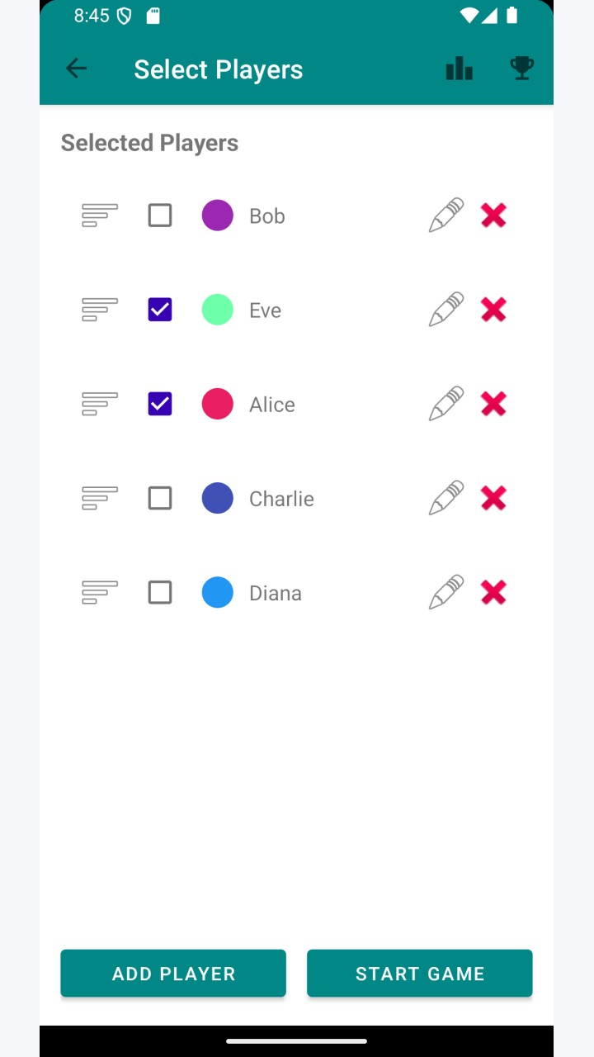Go back using the arrow icon
594x1057 pixels.
pos(76,69)
